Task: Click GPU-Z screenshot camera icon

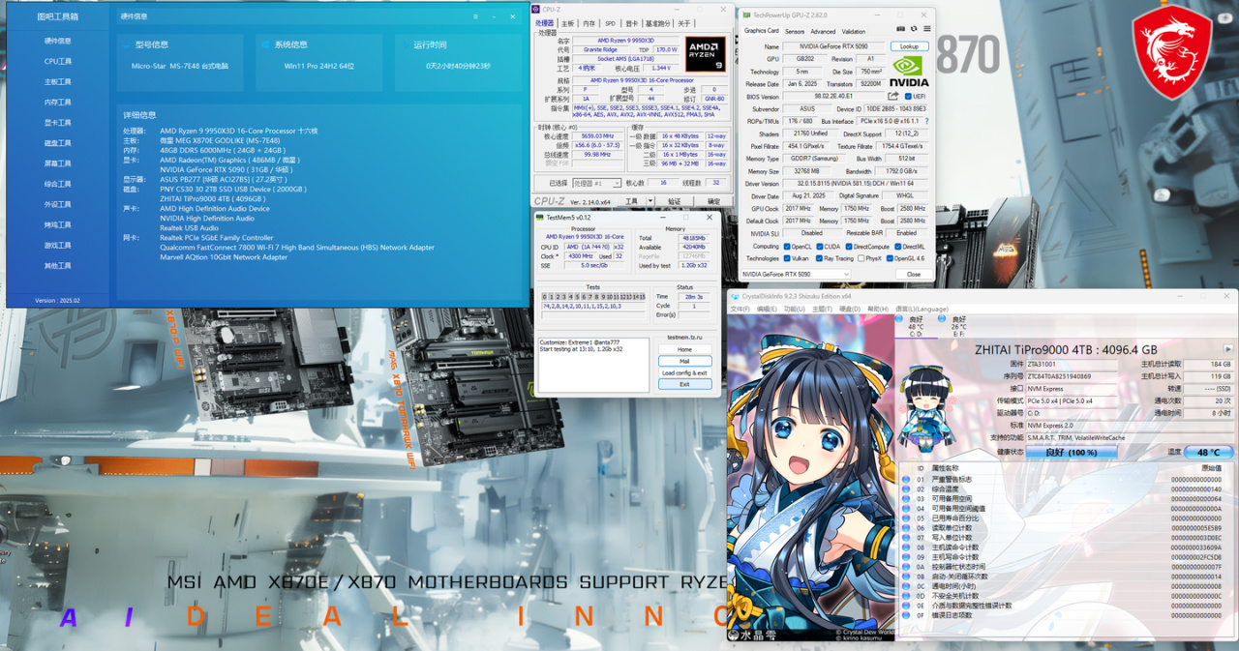Action: [901, 31]
